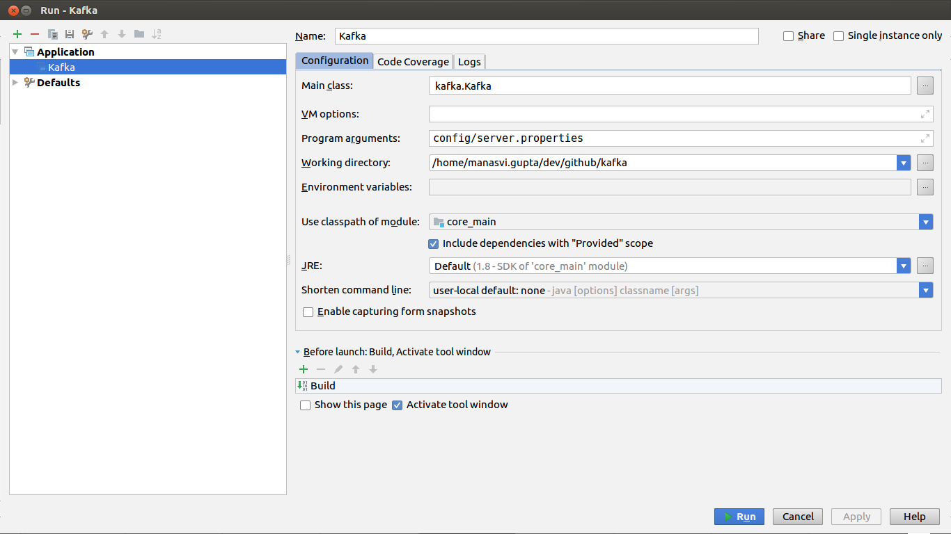Screen dimensions: 951x534
Task: Remove the before launch task
Action: (321, 369)
